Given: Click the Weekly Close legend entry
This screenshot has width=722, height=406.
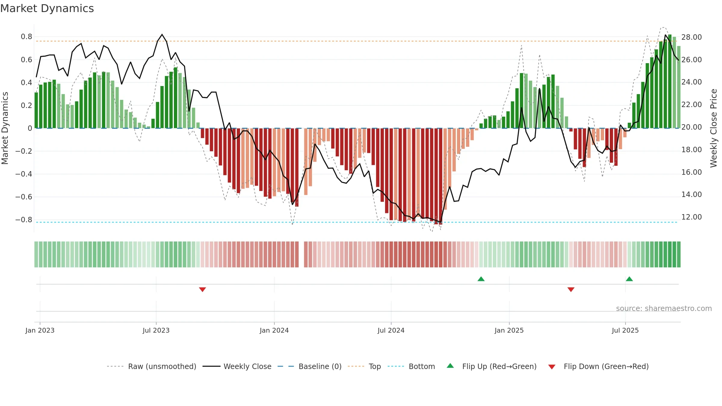Looking at the screenshot, I should [x=237, y=366].
